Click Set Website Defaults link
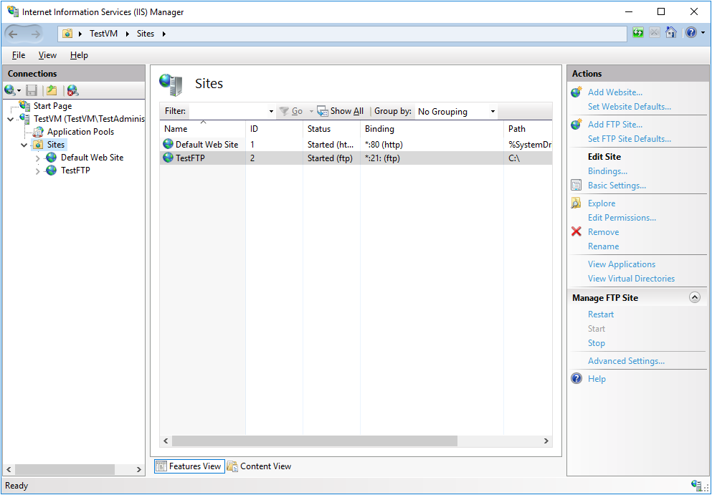Image resolution: width=712 pixels, height=495 pixels. point(630,107)
